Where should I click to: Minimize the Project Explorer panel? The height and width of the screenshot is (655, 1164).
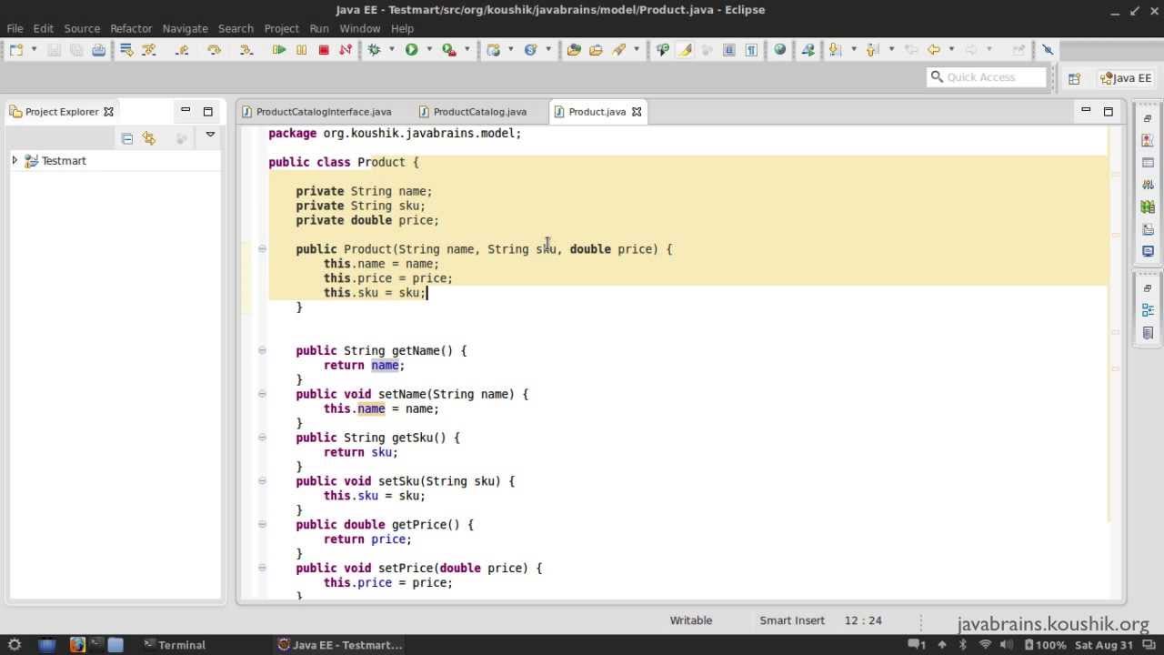pyautogui.click(x=186, y=111)
